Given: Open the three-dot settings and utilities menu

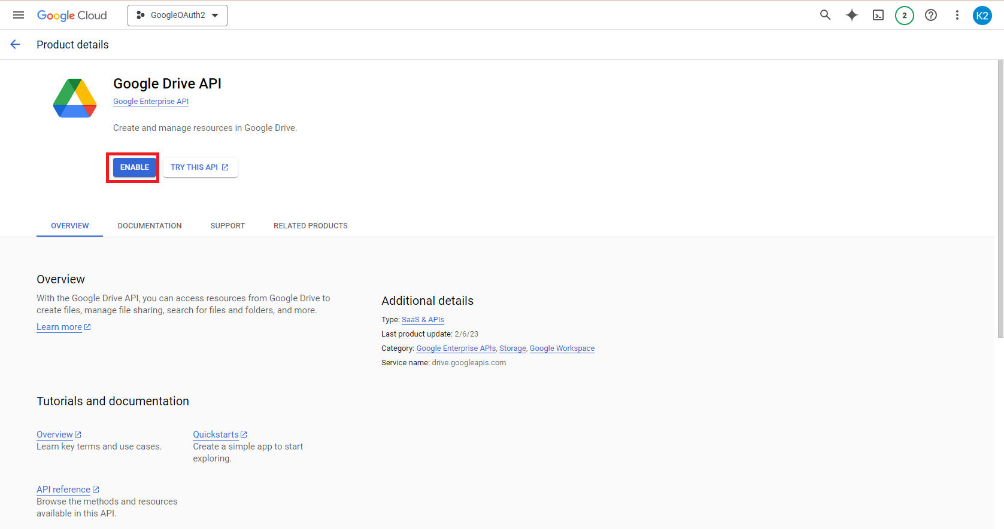Looking at the screenshot, I should pos(957,15).
